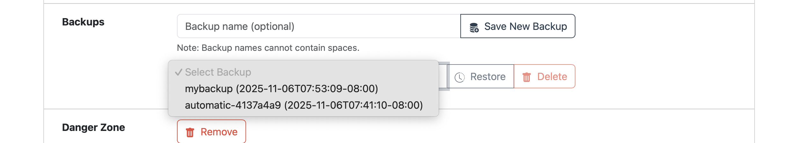Image resolution: width=797 pixels, height=143 pixels.
Task: Click the clock icon on the Restore button
Action: coord(459,77)
